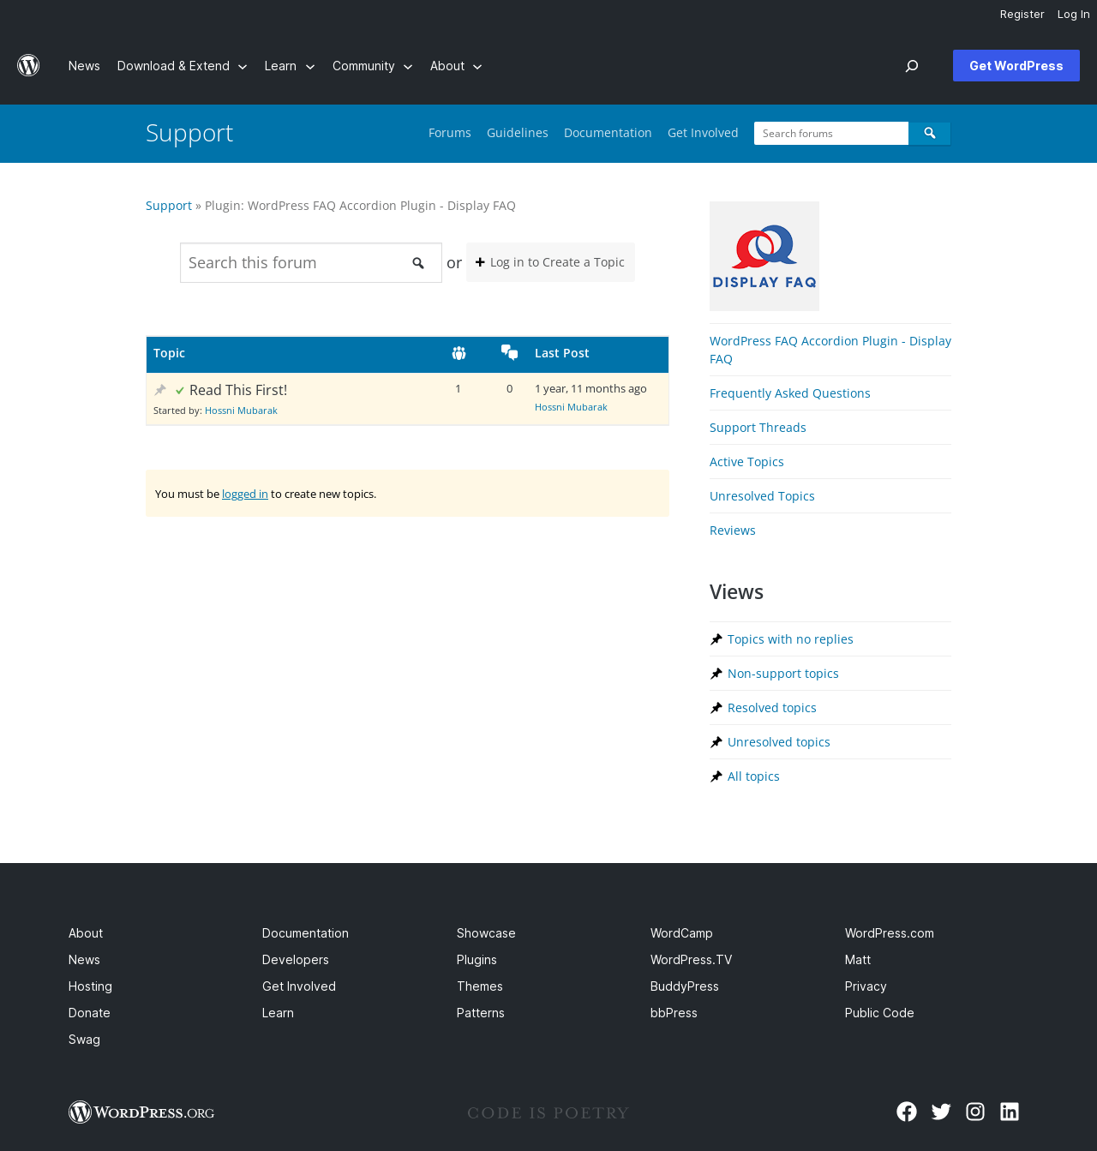Open Topics with no replies view

point(790,639)
